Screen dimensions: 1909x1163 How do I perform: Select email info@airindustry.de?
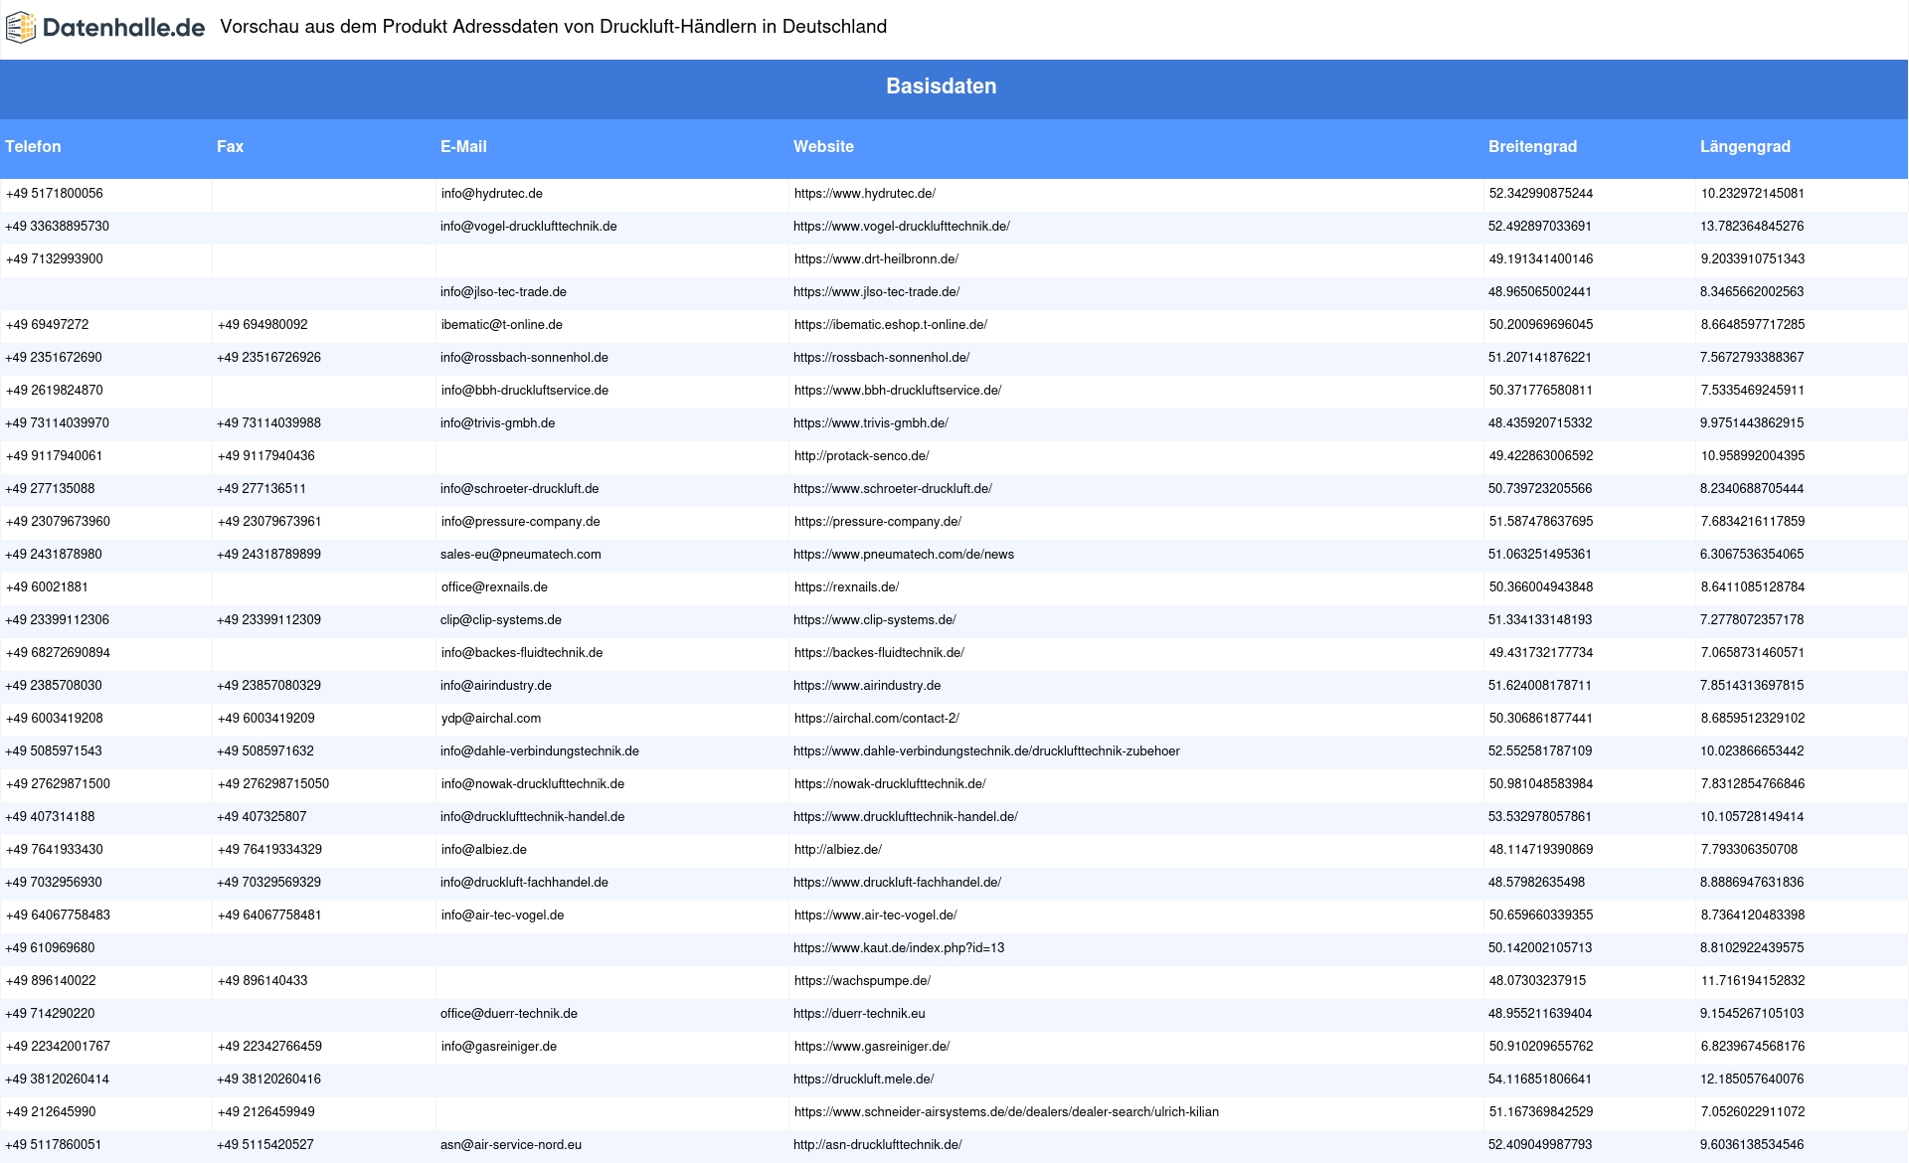pos(496,686)
